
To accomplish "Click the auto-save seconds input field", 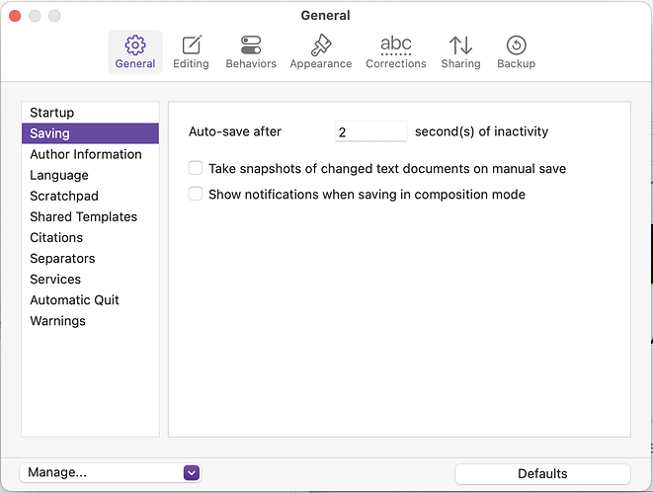I will tap(371, 131).
